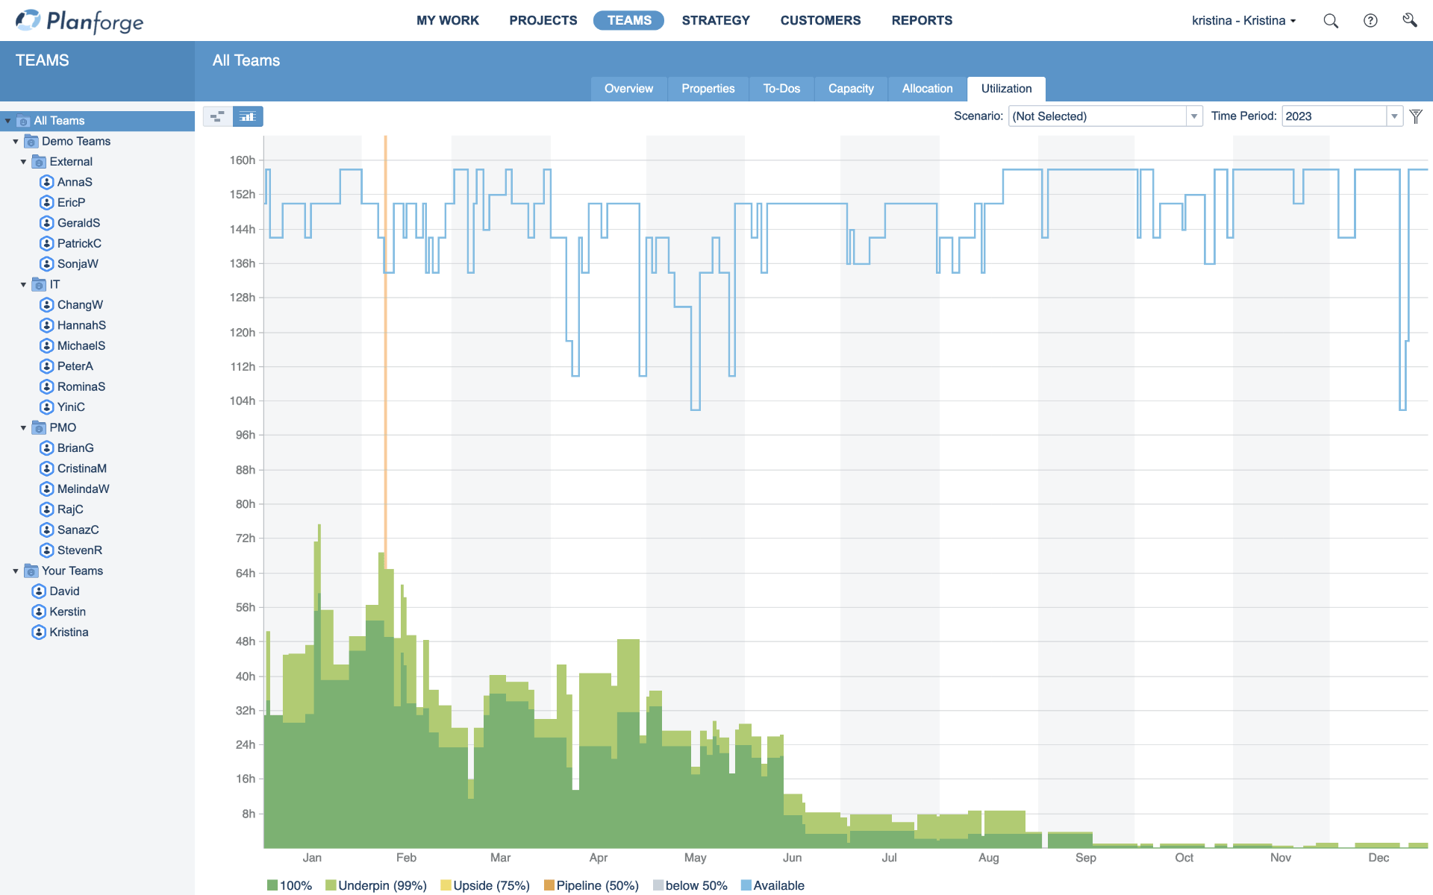
Task: Click the AnnaS person icon
Action: 47,182
